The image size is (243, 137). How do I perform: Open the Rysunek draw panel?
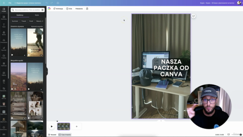pyautogui.click(x=4, y=49)
